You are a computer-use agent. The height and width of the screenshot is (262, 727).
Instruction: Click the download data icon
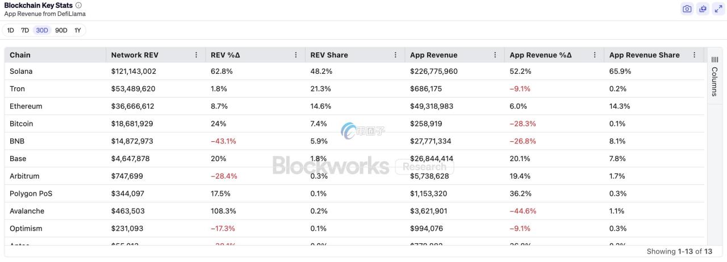(703, 9)
